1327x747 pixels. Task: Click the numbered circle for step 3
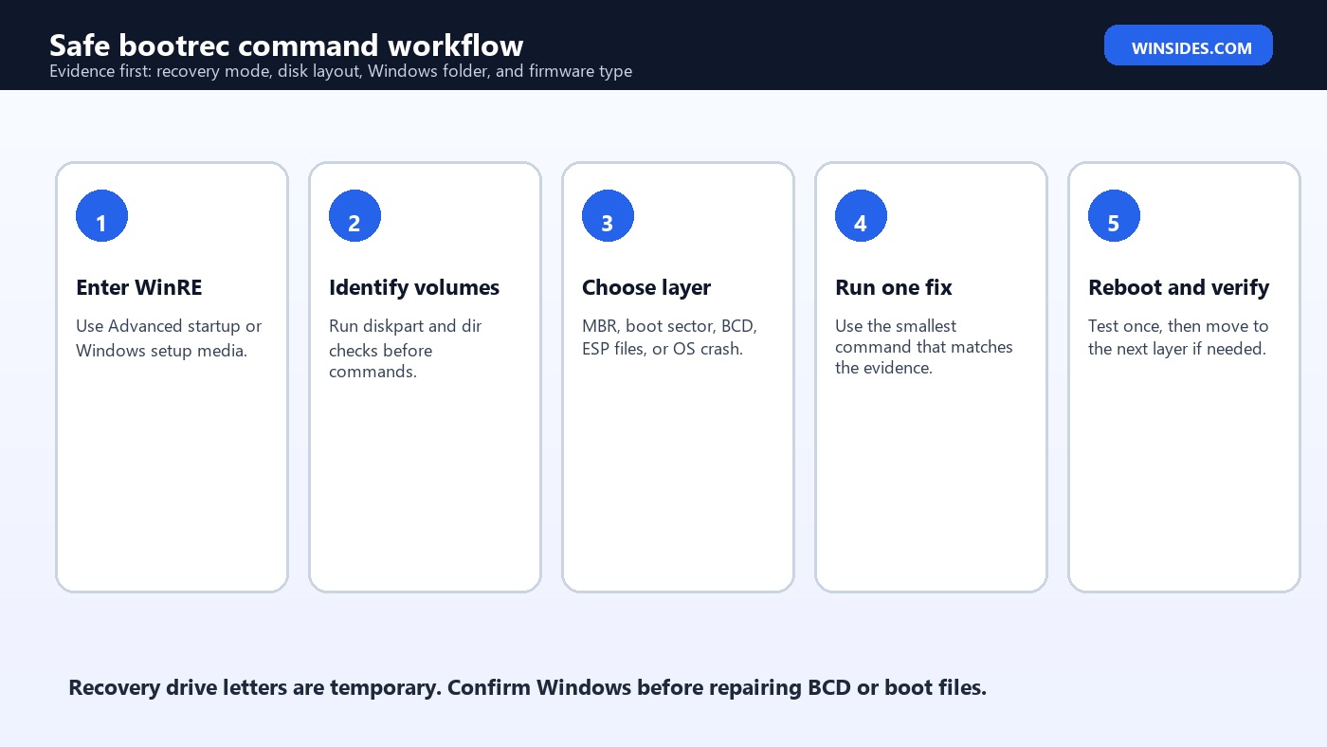(608, 216)
